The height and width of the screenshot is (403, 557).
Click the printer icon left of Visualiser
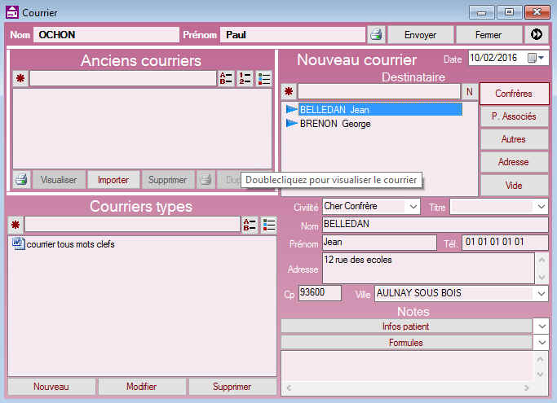pos(22,180)
